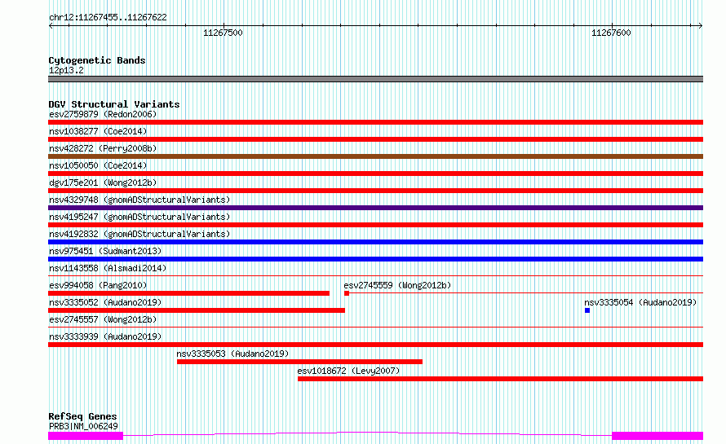
Task: Click the right arrowhead of the coordinate ruler
Action: [x=701, y=25]
